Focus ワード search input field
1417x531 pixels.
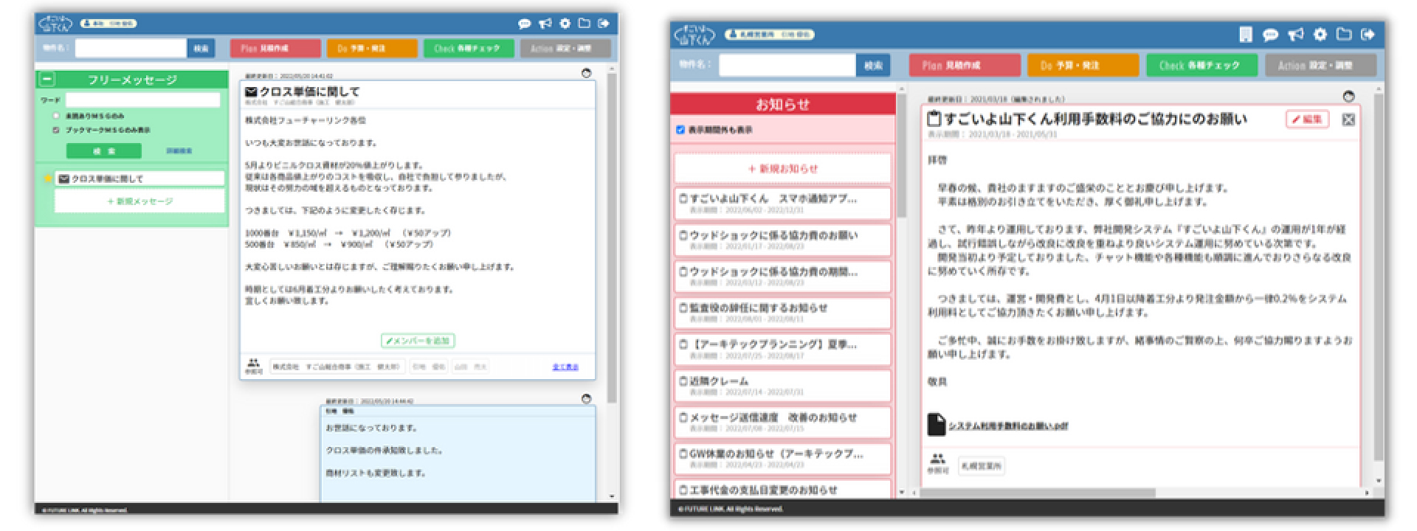click(142, 100)
